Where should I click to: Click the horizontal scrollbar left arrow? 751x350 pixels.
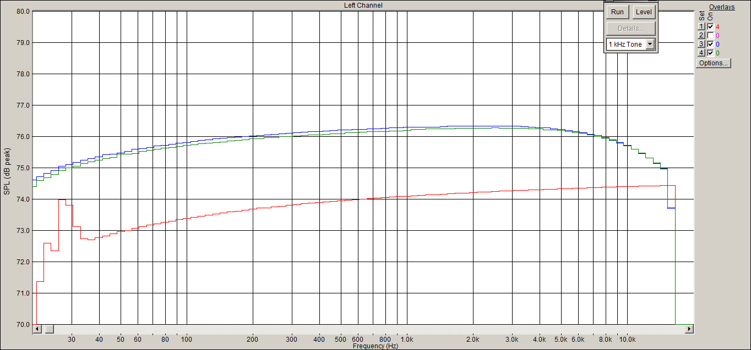click(37, 329)
